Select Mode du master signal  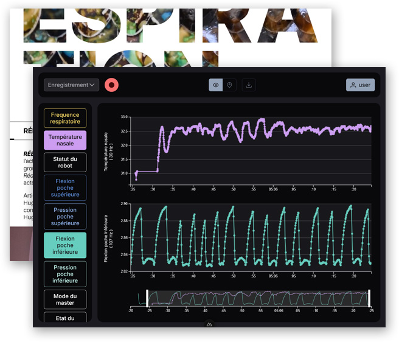(x=65, y=299)
